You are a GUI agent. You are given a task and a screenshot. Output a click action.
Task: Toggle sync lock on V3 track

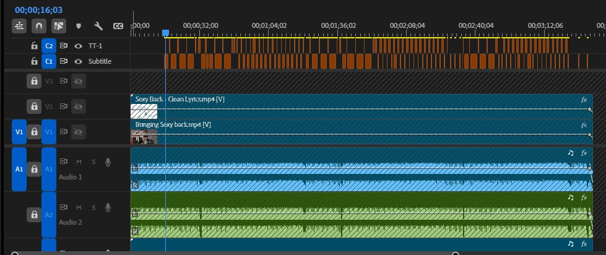(64, 81)
